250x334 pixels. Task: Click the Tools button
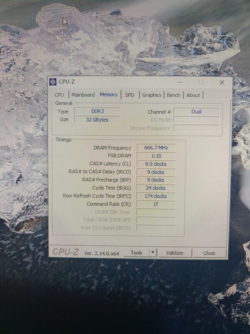click(x=136, y=253)
